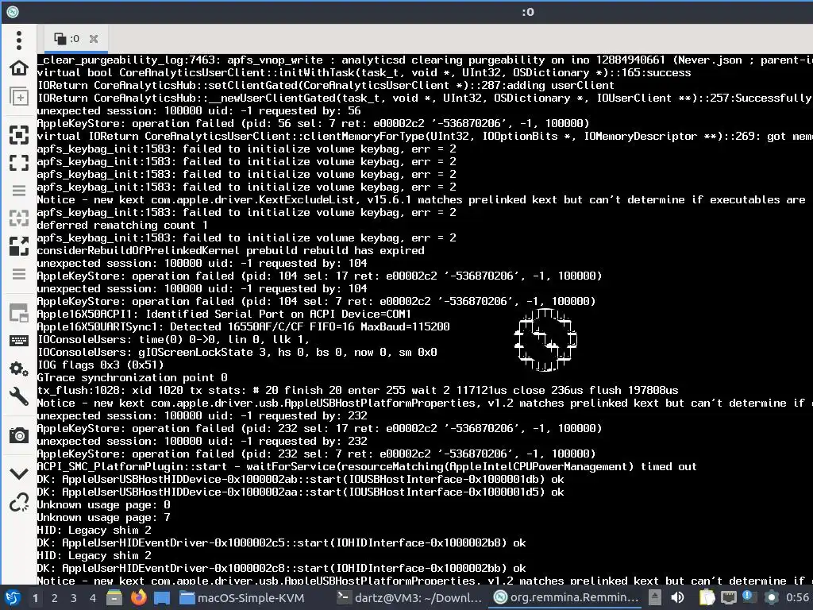
Task: Click the 'Unknown usage page: 0' line
Action: pos(104,504)
